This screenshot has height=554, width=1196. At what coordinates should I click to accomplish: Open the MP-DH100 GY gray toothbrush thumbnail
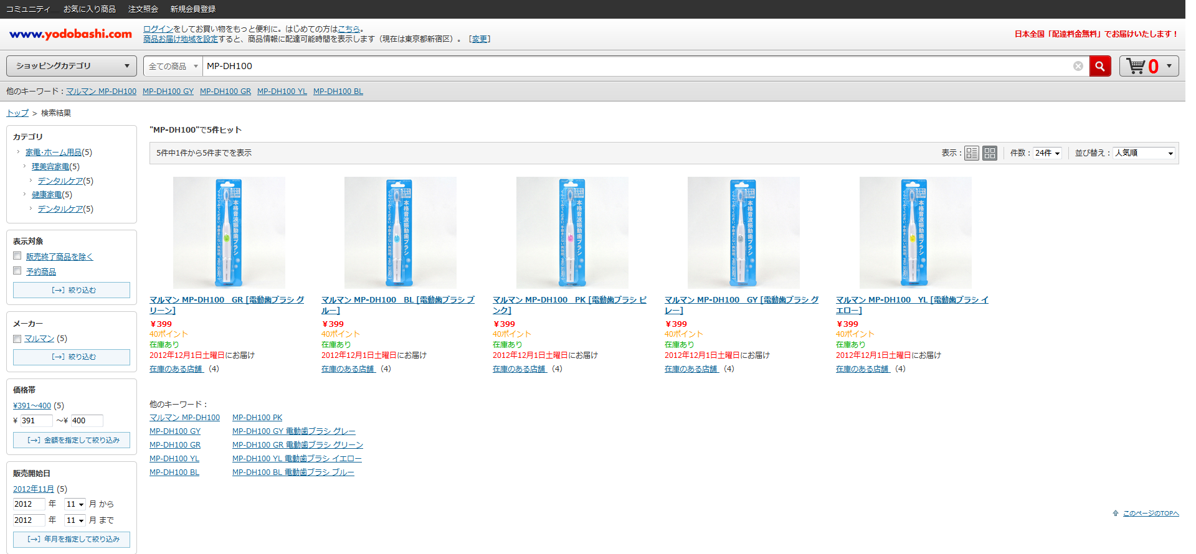744,233
